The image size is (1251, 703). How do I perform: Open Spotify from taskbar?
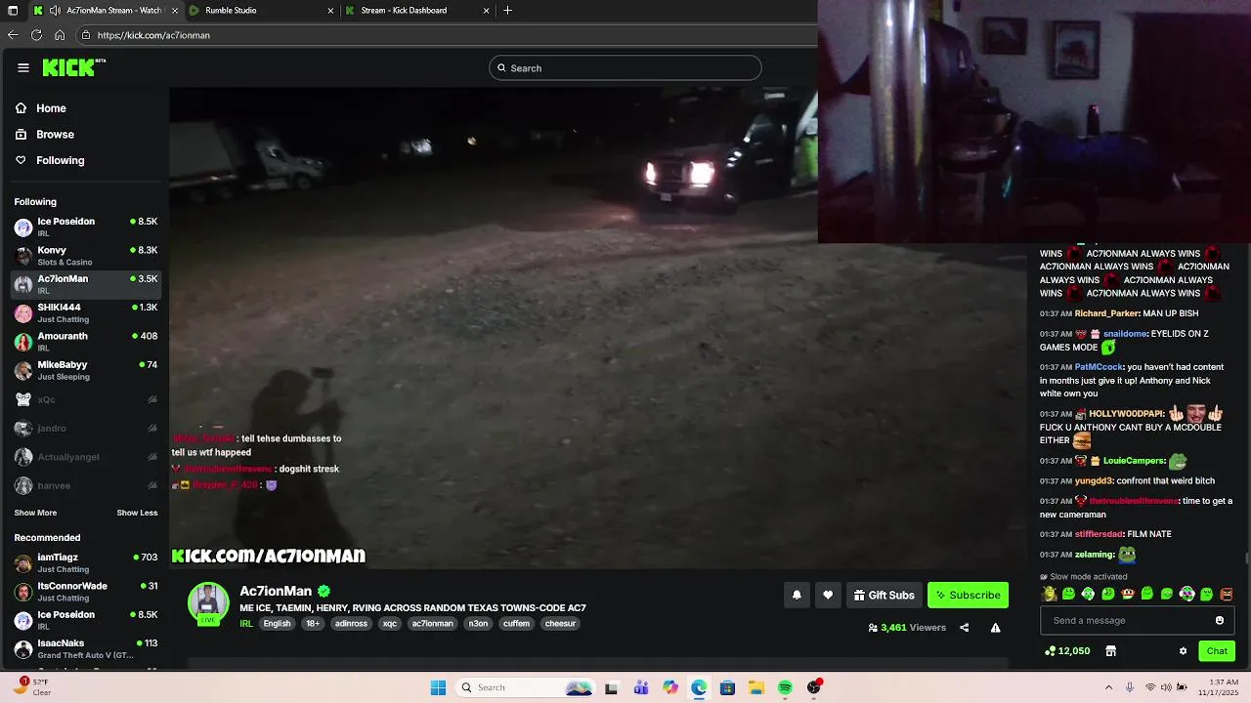tap(785, 687)
